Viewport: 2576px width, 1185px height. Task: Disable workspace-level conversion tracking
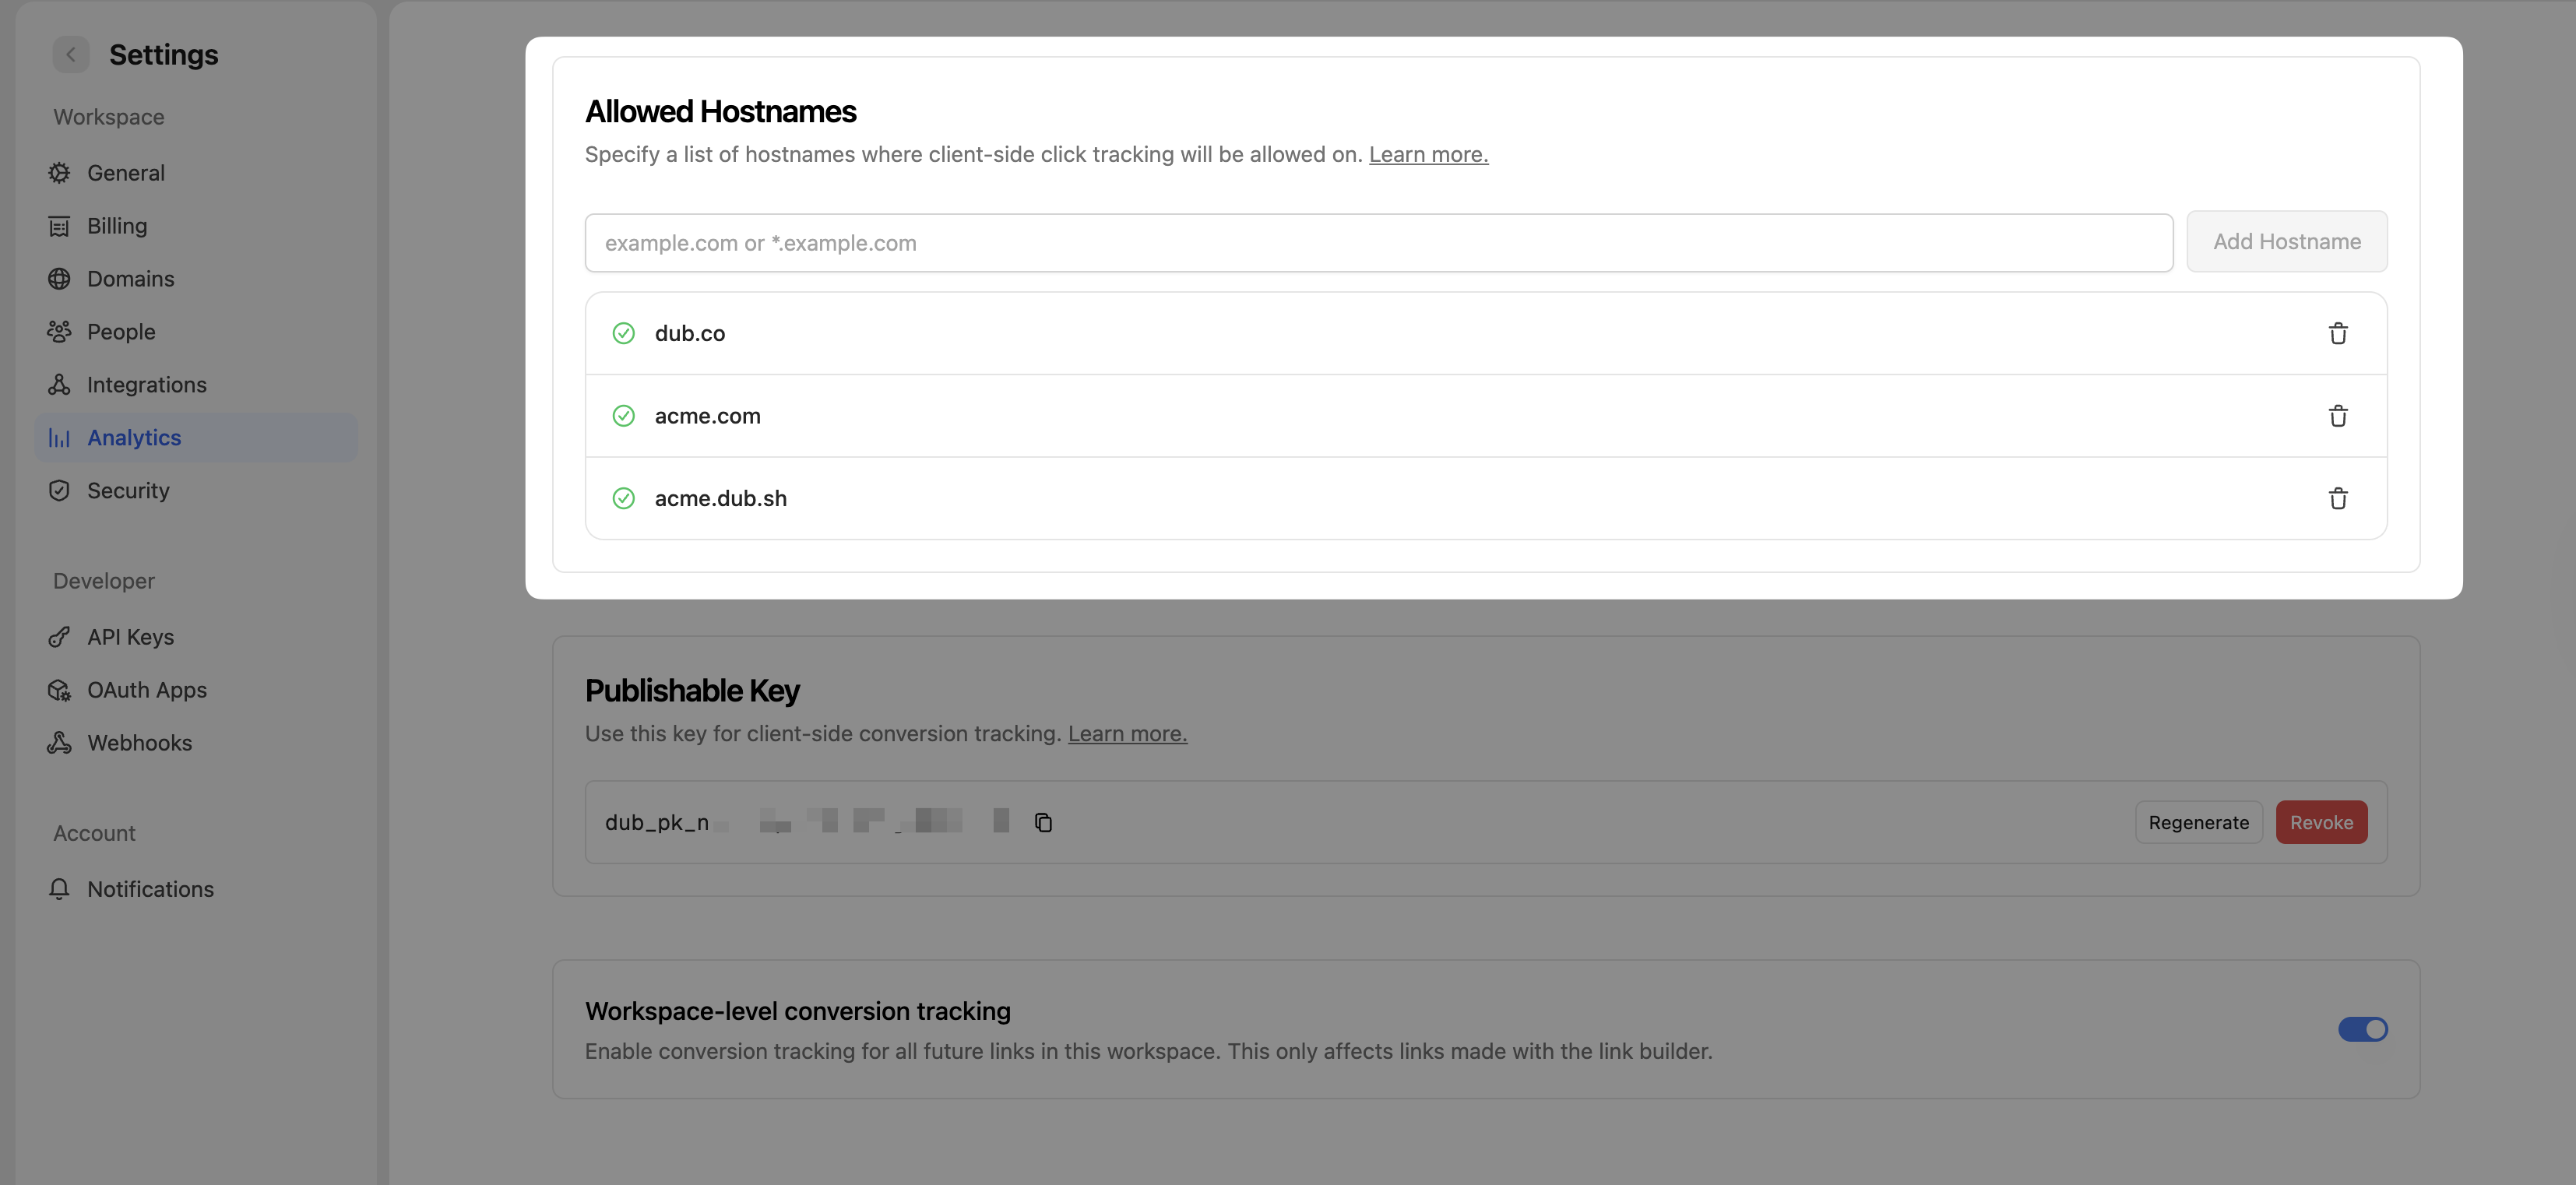pyautogui.click(x=2363, y=1029)
